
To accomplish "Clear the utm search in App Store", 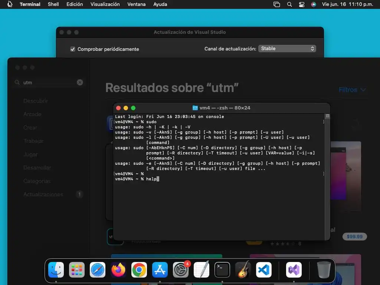I will click(x=80, y=82).
